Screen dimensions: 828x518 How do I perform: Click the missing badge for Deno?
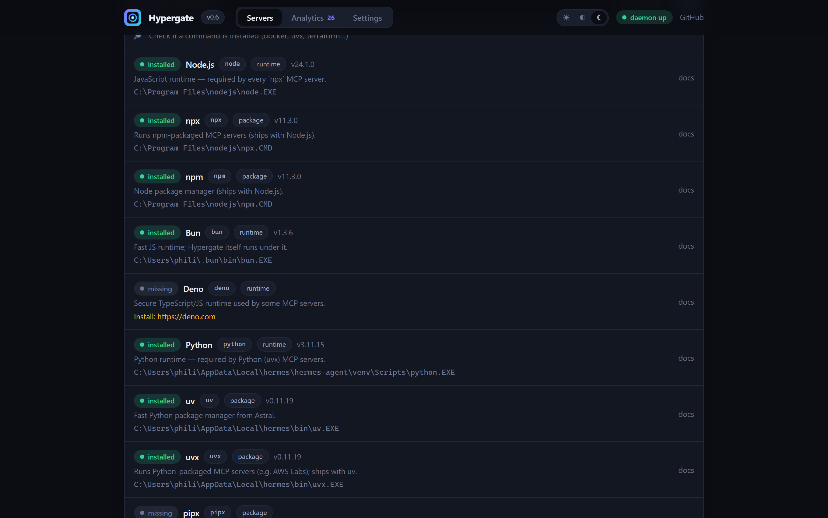(156, 289)
